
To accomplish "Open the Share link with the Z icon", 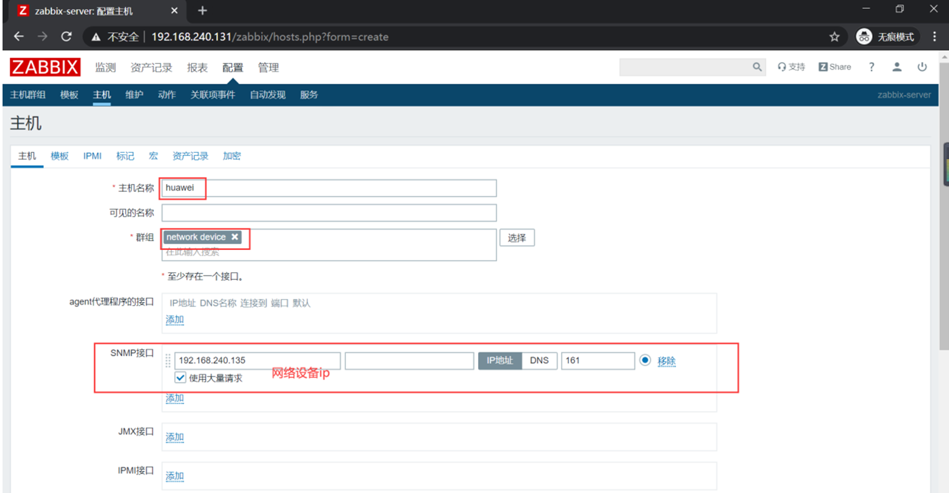I will tap(834, 67).
